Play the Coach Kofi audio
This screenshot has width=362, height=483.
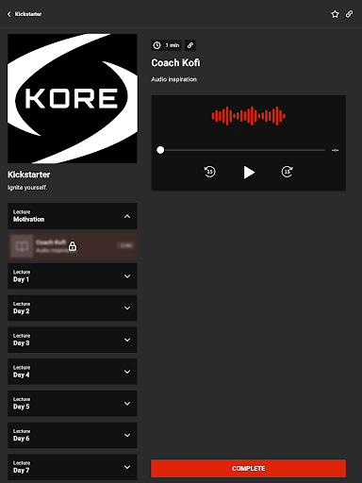pos(249,173)
